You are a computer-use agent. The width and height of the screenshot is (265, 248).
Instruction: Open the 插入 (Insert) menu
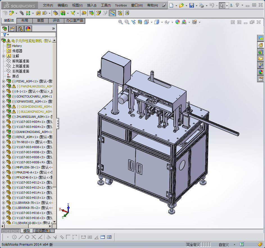91,5
